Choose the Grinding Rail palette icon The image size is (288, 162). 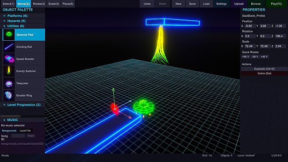click(x=9, y=46)
